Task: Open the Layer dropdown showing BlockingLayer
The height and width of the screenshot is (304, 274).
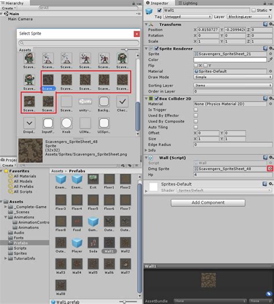Action: click(x=249, y=17)
